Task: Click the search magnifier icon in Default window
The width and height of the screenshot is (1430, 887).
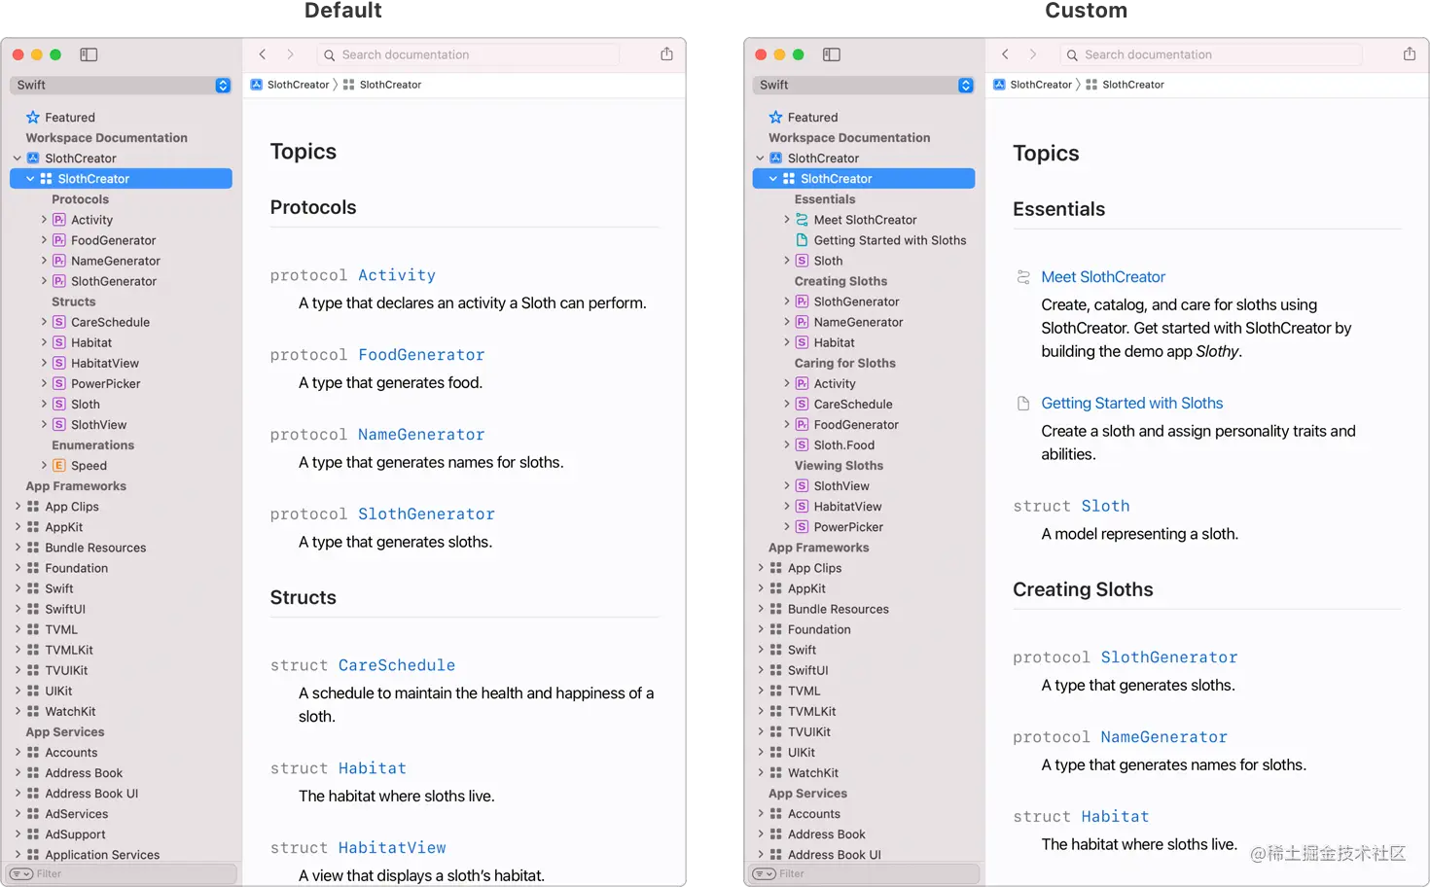Action: [330, 55]
